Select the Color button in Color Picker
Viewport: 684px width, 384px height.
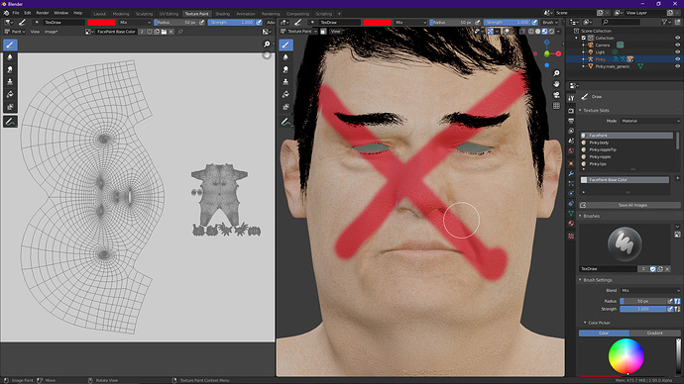[604, 334]
